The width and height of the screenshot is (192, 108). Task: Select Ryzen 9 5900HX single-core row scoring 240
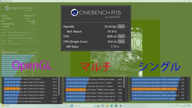(x=158, y=86)
